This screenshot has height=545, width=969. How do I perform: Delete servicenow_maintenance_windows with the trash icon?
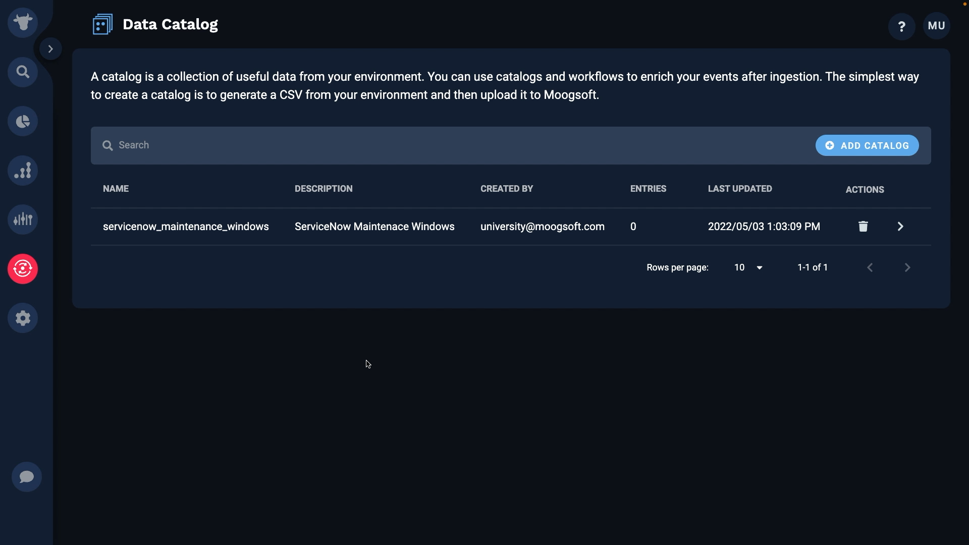click(863, 227)
